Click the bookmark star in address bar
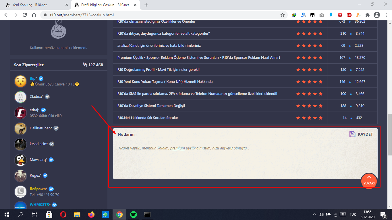392x220 pixels. (x=283, y=15)
